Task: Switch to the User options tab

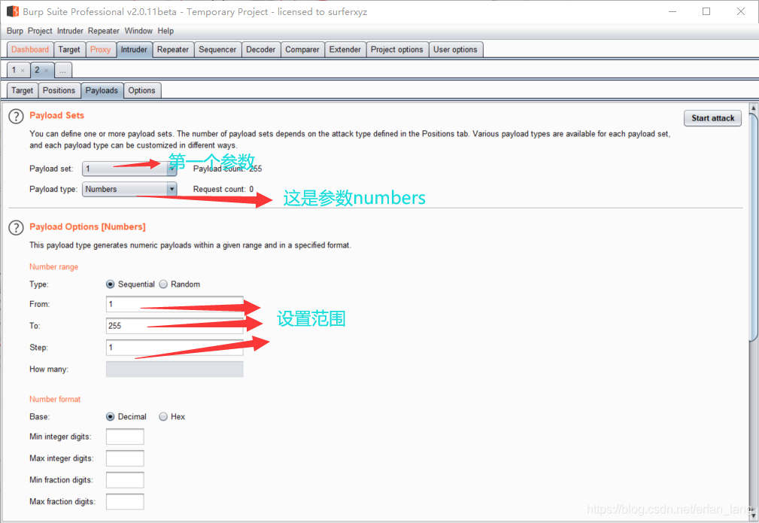Action: click(x=455, y=50)
